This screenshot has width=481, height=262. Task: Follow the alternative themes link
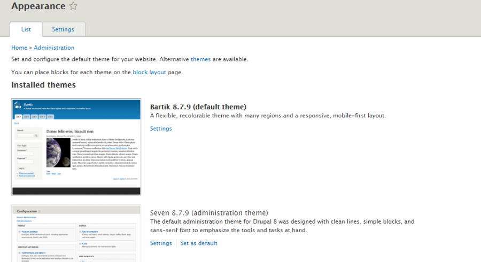[x=200, y=59]
